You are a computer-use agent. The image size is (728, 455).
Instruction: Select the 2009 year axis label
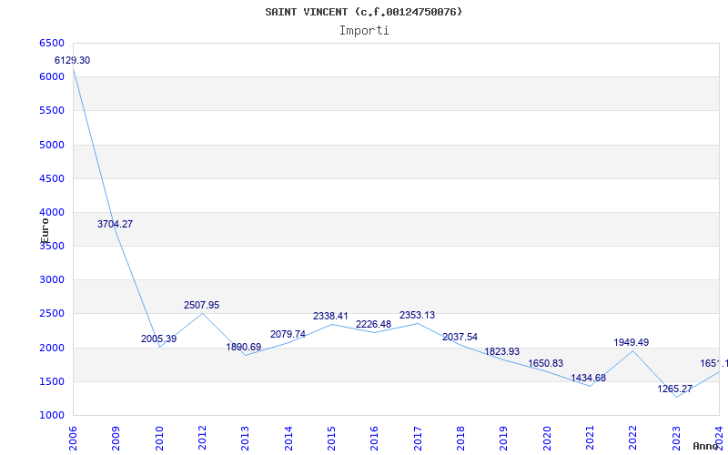coord(116,439)
